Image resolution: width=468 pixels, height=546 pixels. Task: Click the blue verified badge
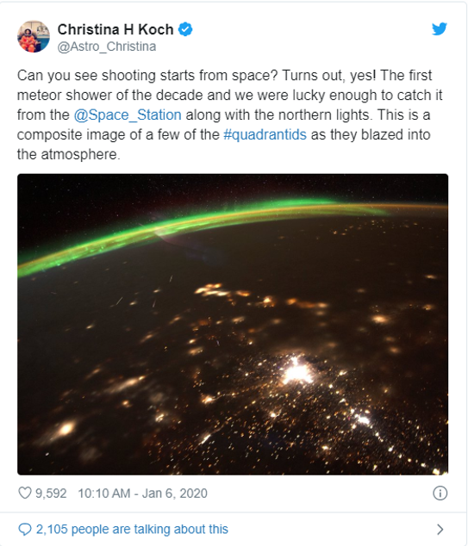[185, 29]
